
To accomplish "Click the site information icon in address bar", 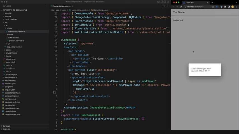I will tap(186, 7).
